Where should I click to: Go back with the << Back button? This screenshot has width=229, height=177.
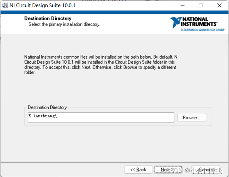(x=138, y=170)
